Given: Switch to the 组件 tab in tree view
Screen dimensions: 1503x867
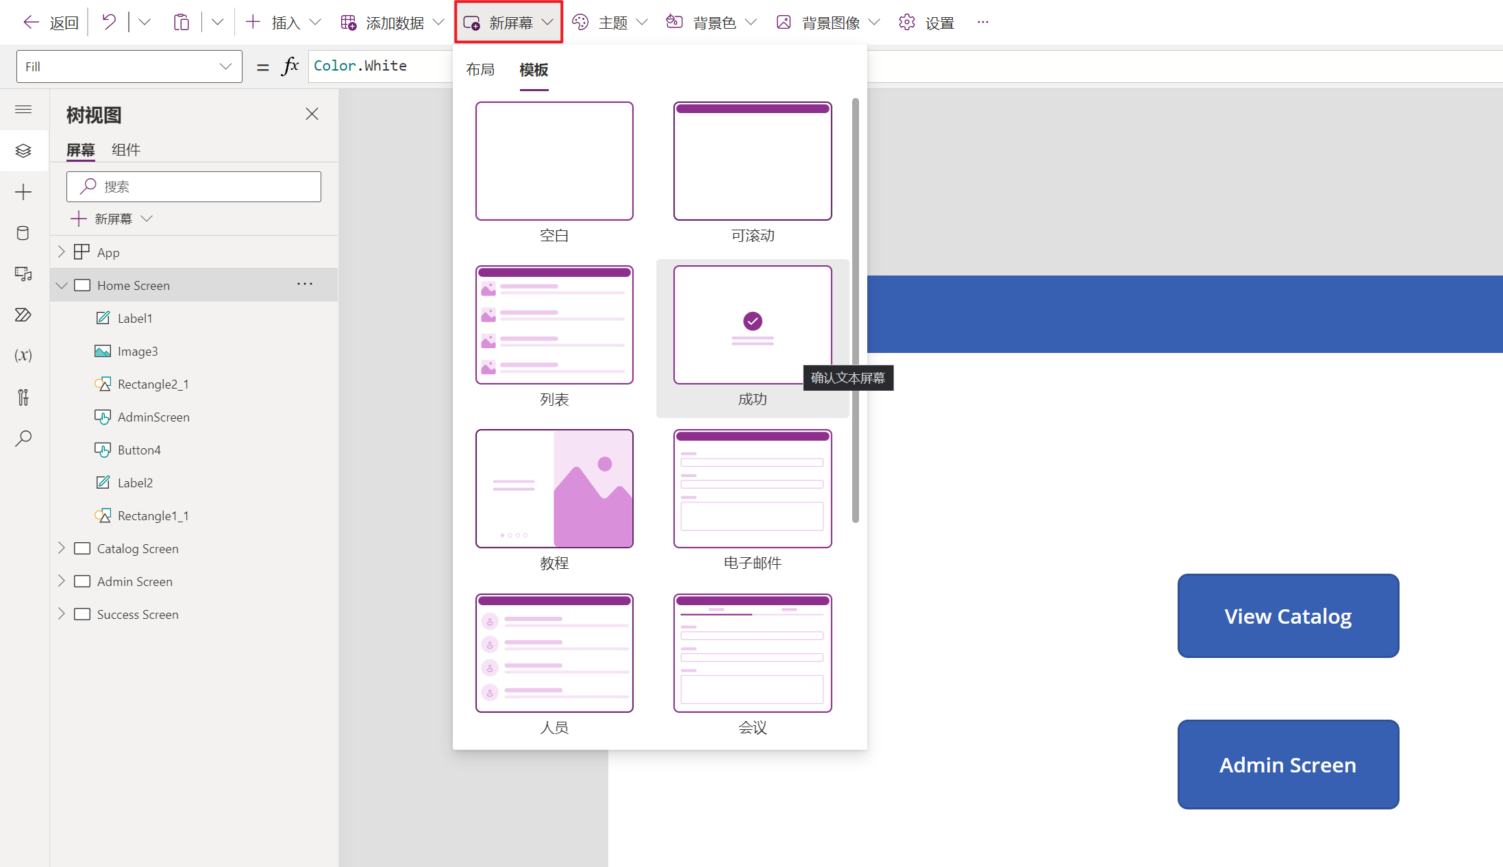Looking at the screenshot, I should tap(126, 149).
